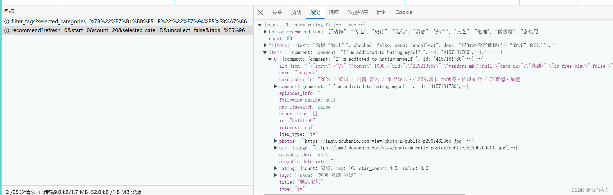Click the honor_infos property line
The width and height of the screenshot is (613, 195).
pos(298,114)
